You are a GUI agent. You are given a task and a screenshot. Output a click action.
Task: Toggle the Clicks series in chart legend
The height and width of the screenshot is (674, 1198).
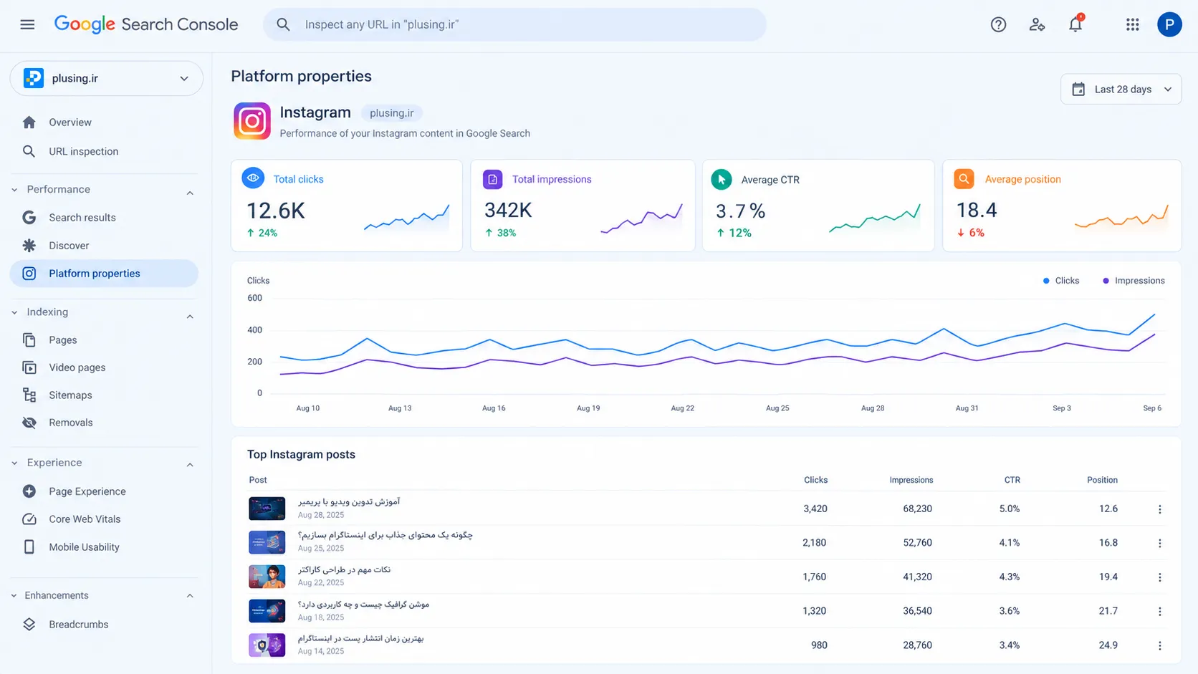[1061, 281]
